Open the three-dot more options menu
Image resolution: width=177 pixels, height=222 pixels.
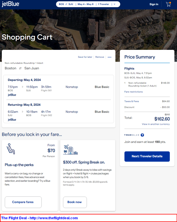(x=110, y=57)
